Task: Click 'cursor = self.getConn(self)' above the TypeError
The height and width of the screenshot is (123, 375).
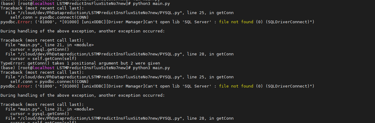Action: 43,58
